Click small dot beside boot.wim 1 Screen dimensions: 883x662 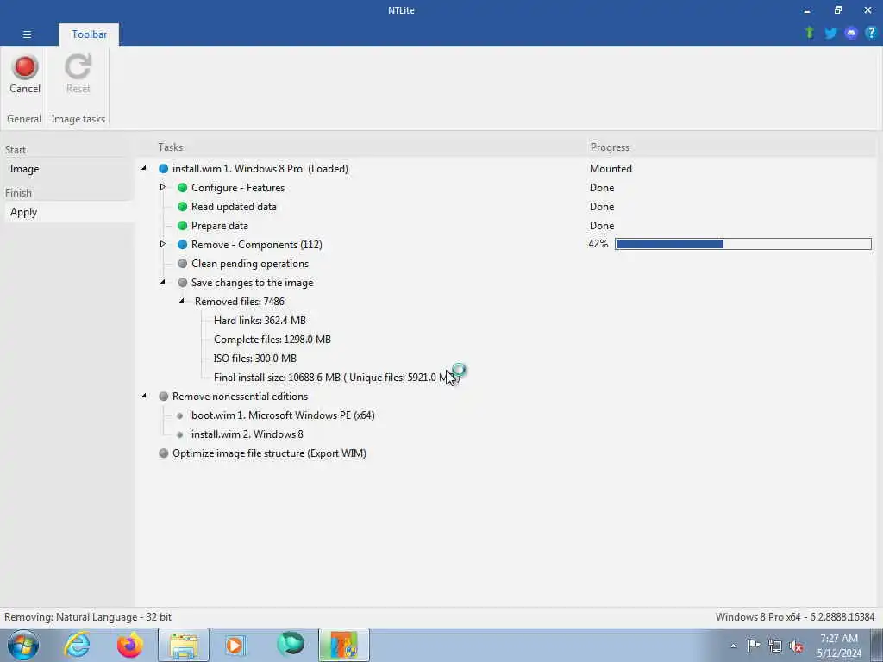(179, 416)
